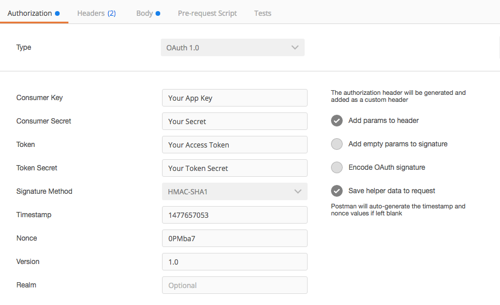Open the Pre-request Script tab
Screen dimensions: 500x305
pos(207,13)
